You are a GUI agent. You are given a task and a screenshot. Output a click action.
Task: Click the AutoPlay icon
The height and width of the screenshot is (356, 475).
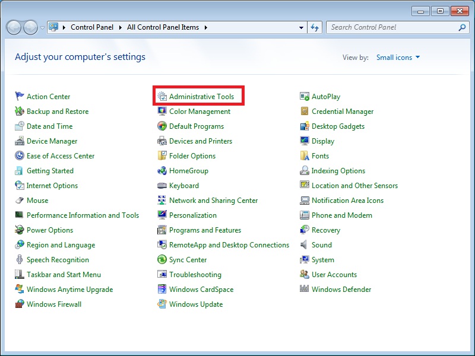tap(305, 96)
